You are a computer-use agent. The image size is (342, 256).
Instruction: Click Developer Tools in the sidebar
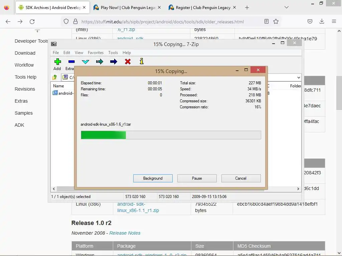[31, 41]
